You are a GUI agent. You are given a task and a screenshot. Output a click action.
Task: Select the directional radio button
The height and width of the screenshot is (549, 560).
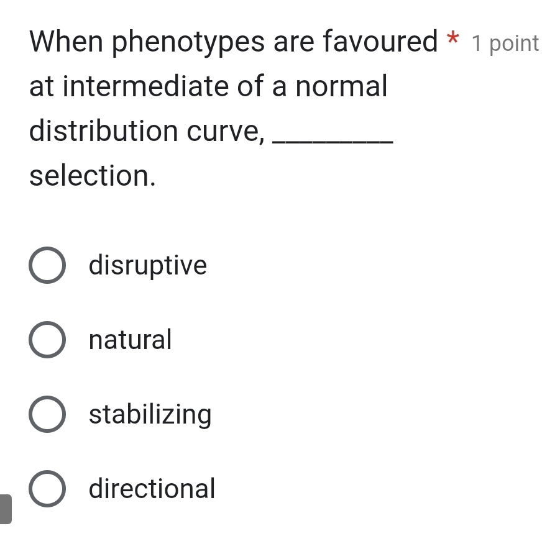(x=47, y=489)
